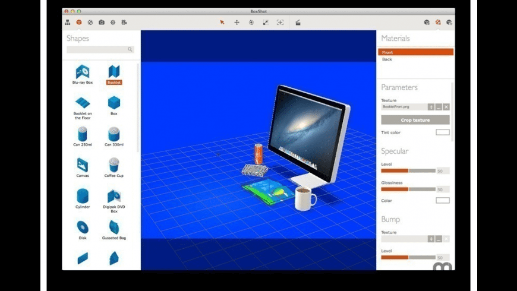Screen dimensions: 517x291
Task: Click the Shapes search field
Action: tap(100, 49)
